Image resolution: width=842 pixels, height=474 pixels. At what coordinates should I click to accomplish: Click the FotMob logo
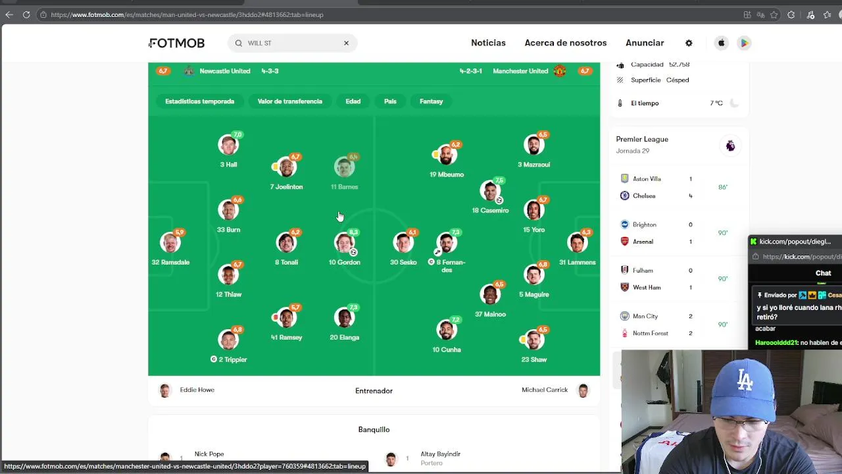pyautogui.click(x=176, y=43)
